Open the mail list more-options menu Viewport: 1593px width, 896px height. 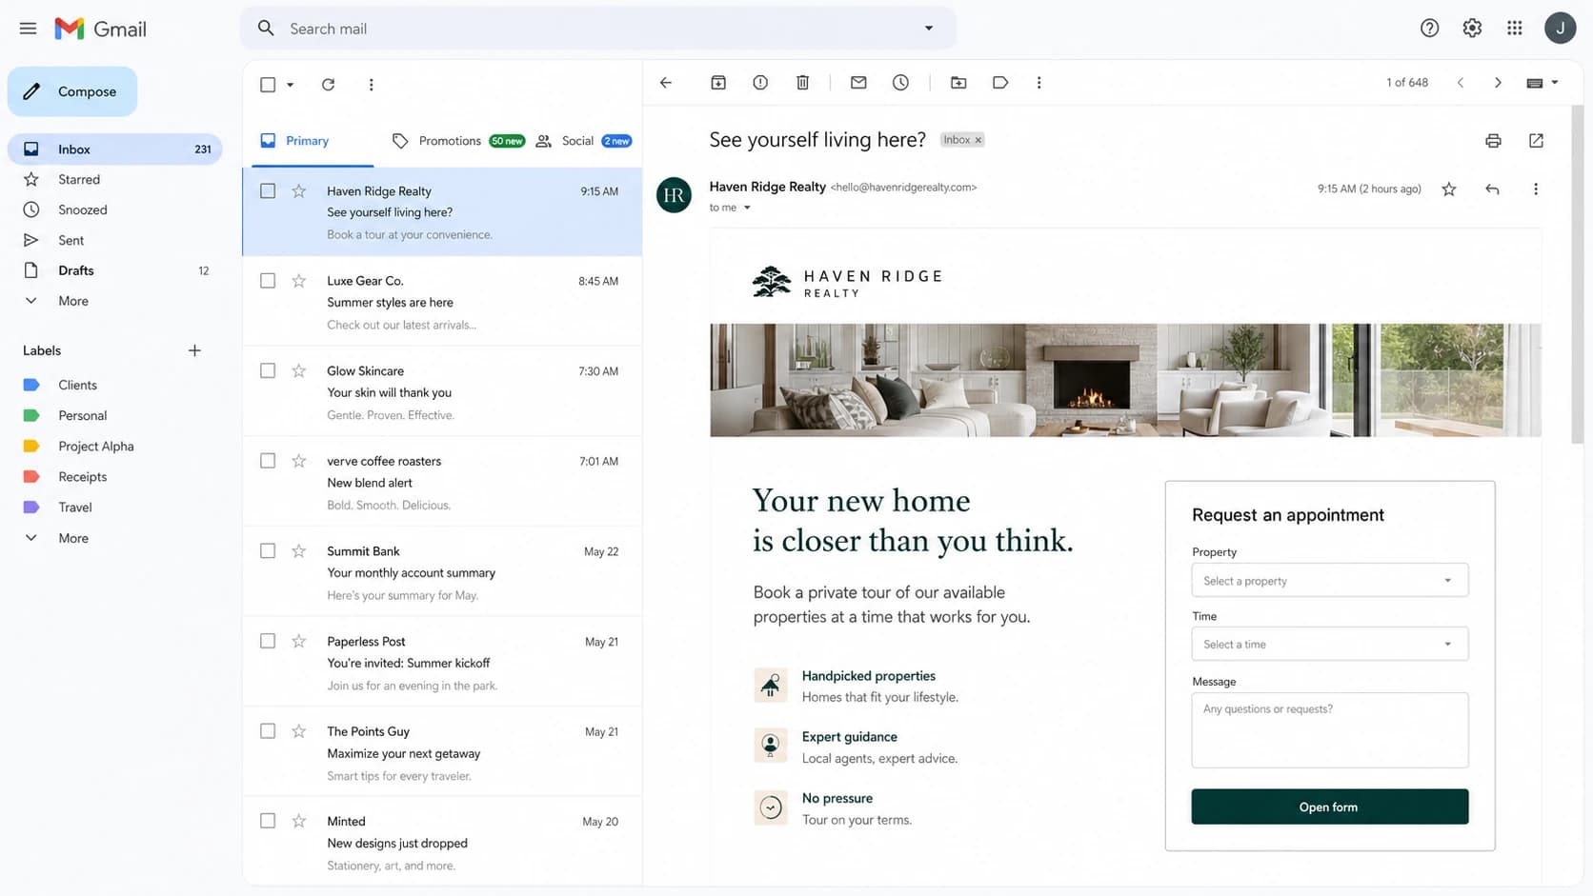[x=371, y=85]
